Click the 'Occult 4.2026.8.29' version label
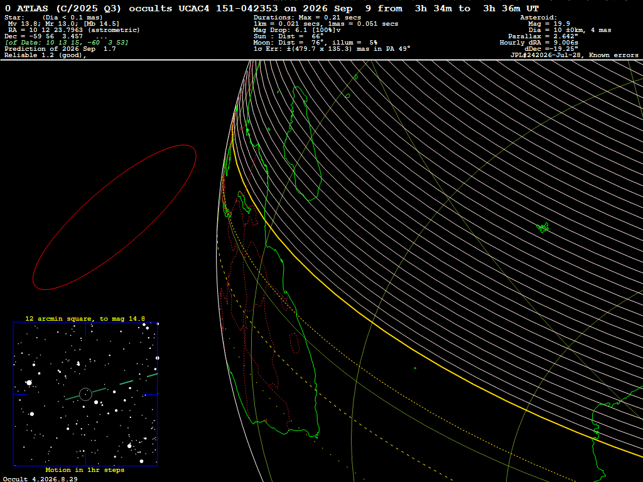 (x=40, y=479)
